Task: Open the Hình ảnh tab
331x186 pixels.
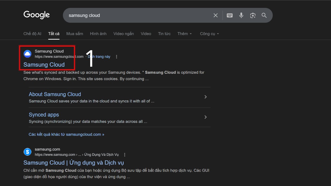Action: point(98,34)
